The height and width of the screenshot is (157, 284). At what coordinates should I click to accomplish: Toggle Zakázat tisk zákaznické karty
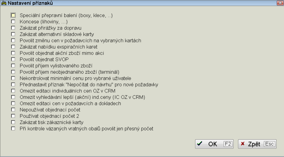[13, 123]
